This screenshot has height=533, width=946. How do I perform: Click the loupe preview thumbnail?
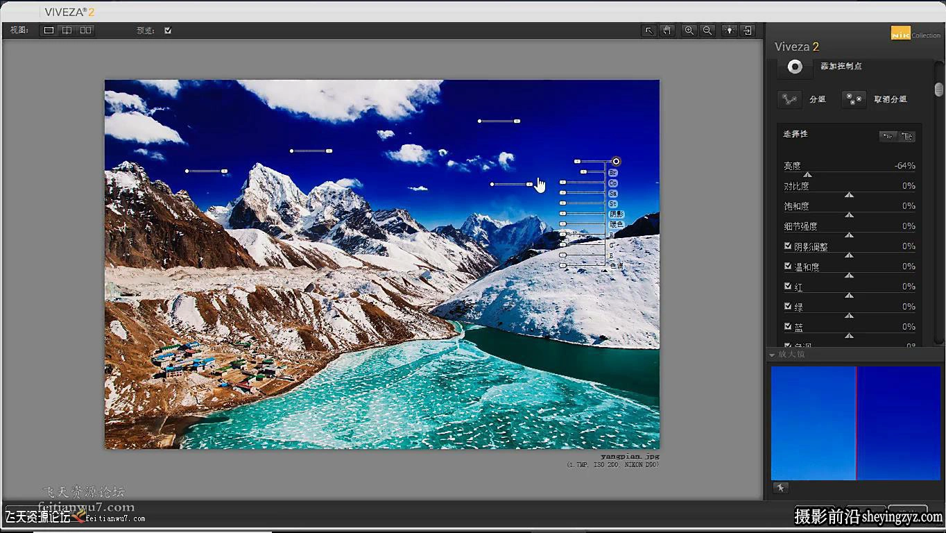pyautogui.click(x=856, y=423)
